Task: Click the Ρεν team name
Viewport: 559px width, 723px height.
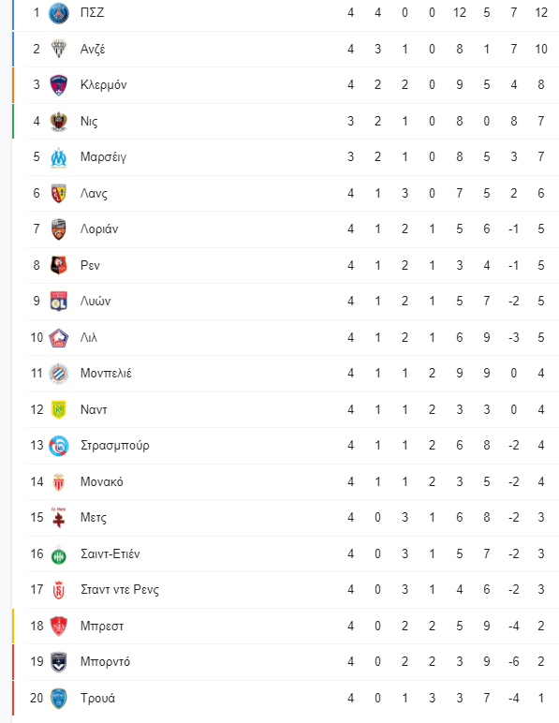Action: click(x=90, y=265)
